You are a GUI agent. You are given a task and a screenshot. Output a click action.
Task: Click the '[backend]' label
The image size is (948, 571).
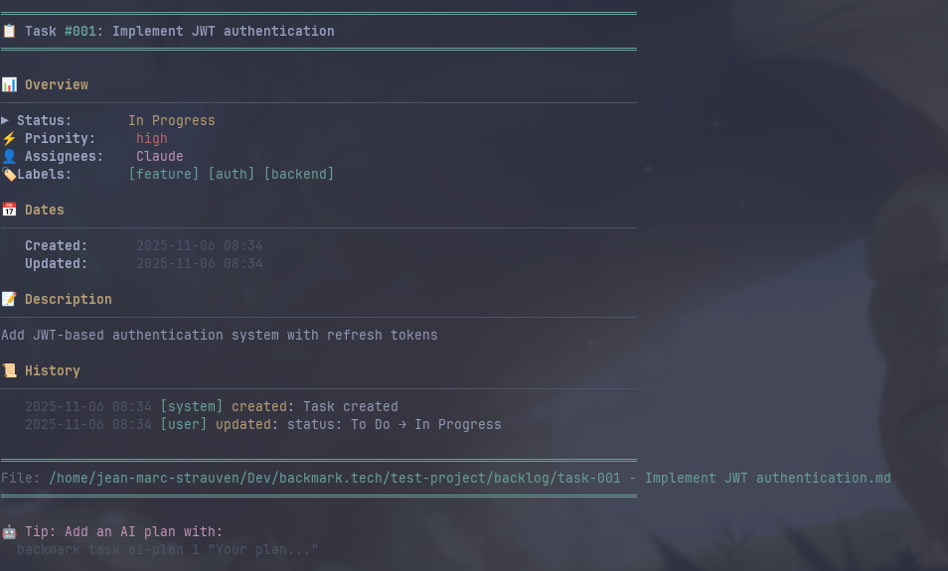pyautogui.click(x=299, y=174)
